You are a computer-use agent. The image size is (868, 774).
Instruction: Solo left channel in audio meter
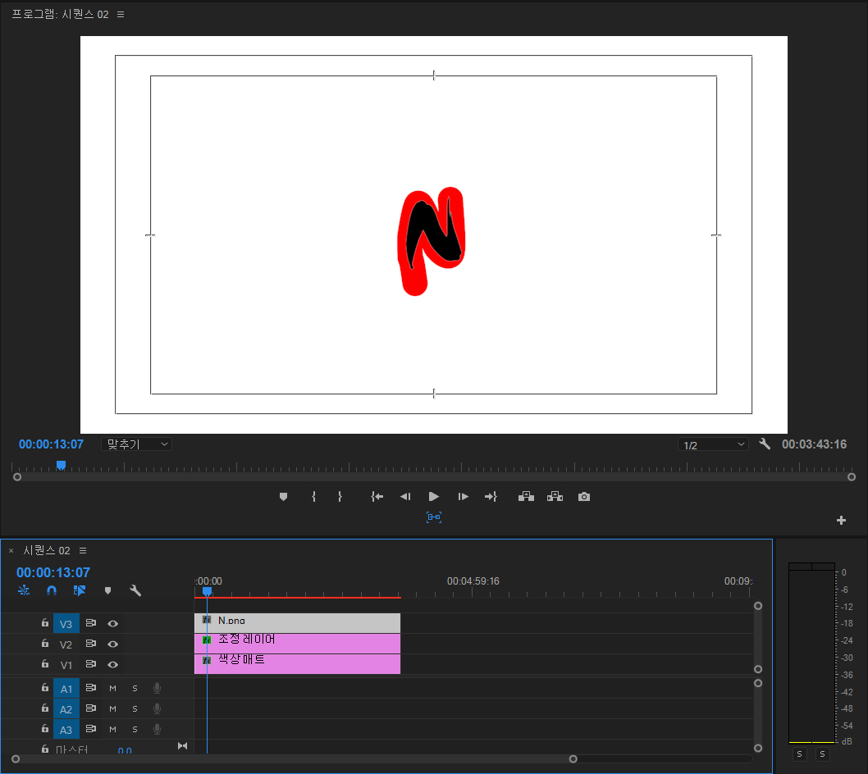pos(799,754)
